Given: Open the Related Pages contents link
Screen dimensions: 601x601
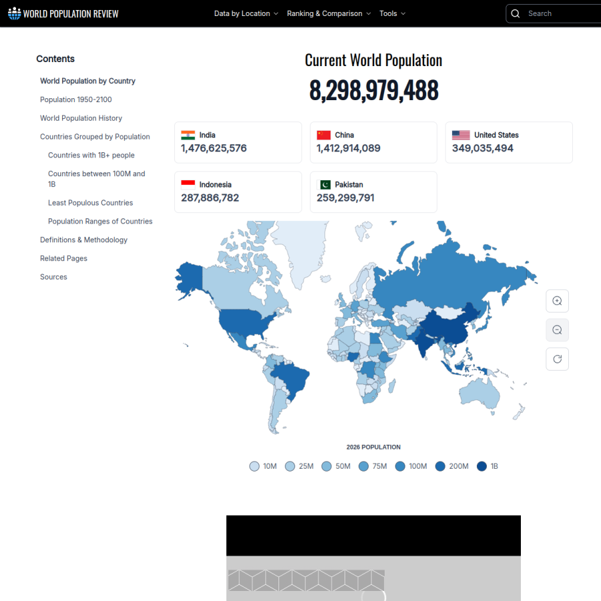Looking at the screenshot, I should [x=63, y=258].
